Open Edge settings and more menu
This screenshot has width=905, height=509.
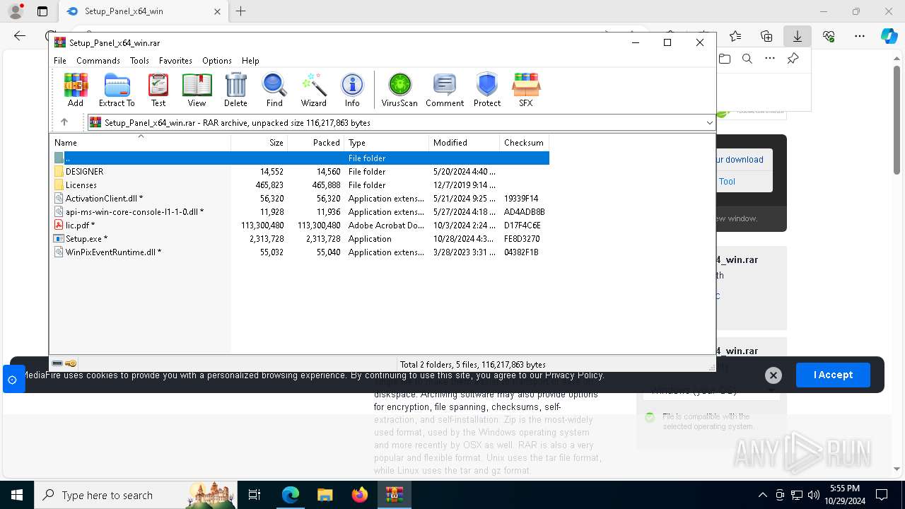860,35
